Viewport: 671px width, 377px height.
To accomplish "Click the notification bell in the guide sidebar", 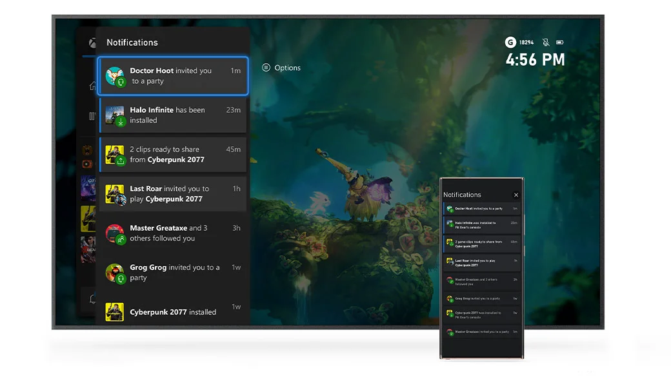I will 92,299.
